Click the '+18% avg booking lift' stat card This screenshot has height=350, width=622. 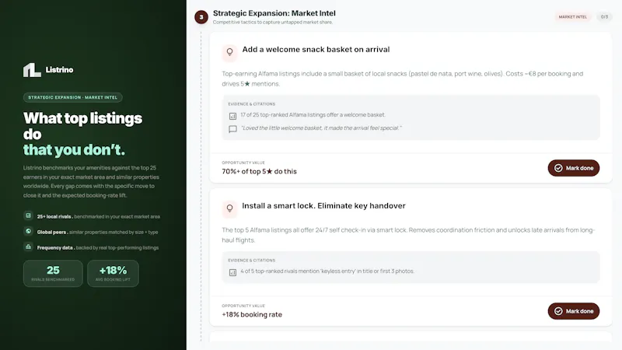pyautogui.click(x=113, y=274)
